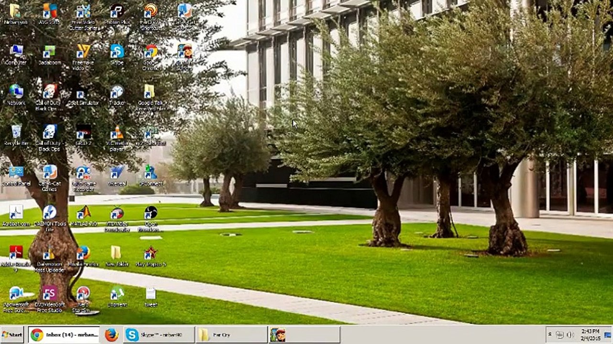Image resolution: width=613 pixels, height=344 pixels.
Task: Open the Far Cry folder taskbar button
Action: coord(231,335)
